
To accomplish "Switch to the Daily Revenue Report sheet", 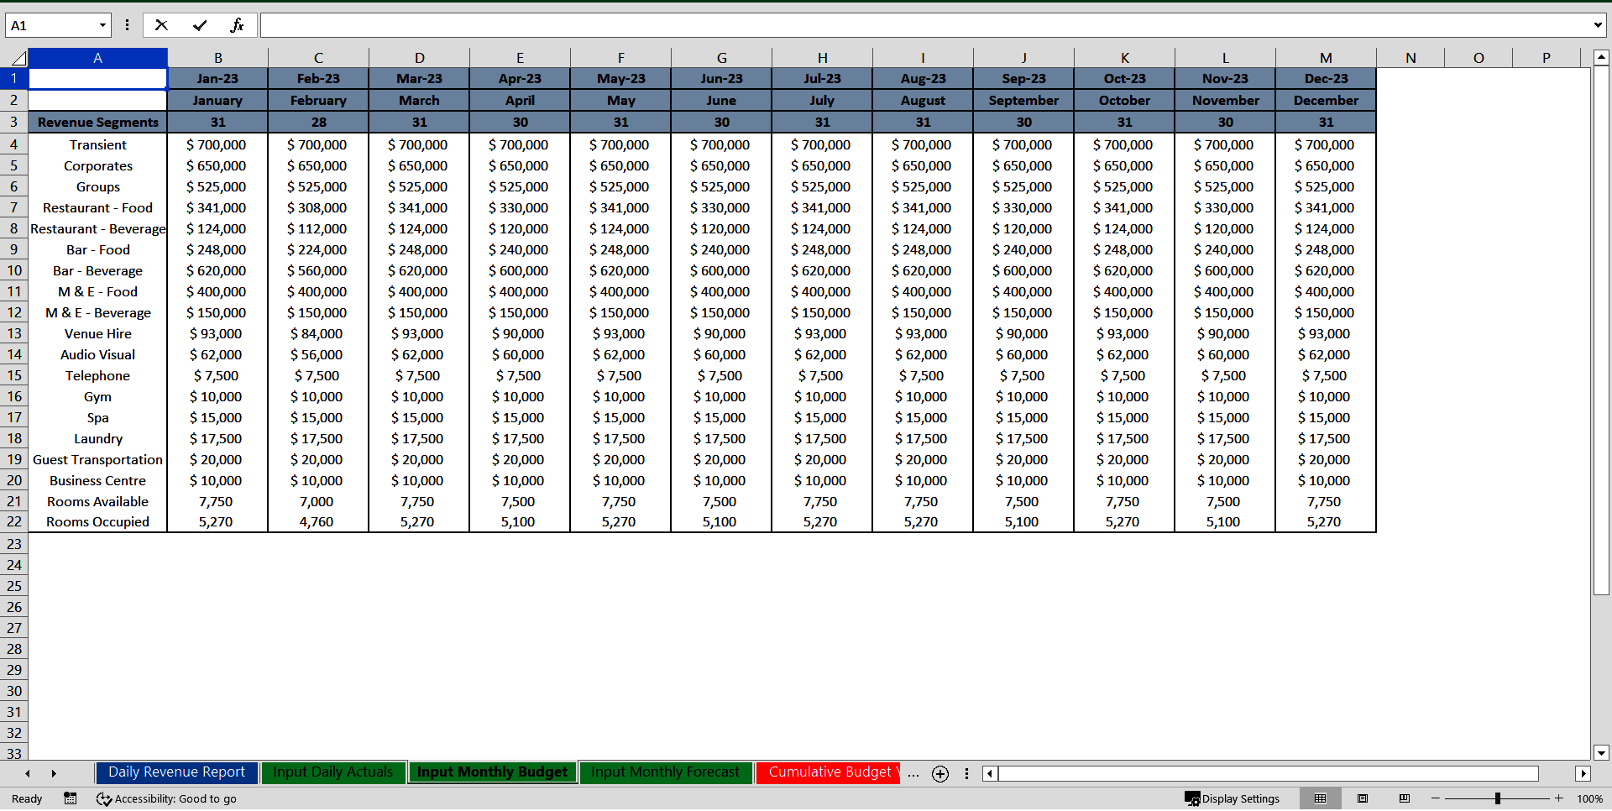I will pyautogui.click(x=176, y=772).
